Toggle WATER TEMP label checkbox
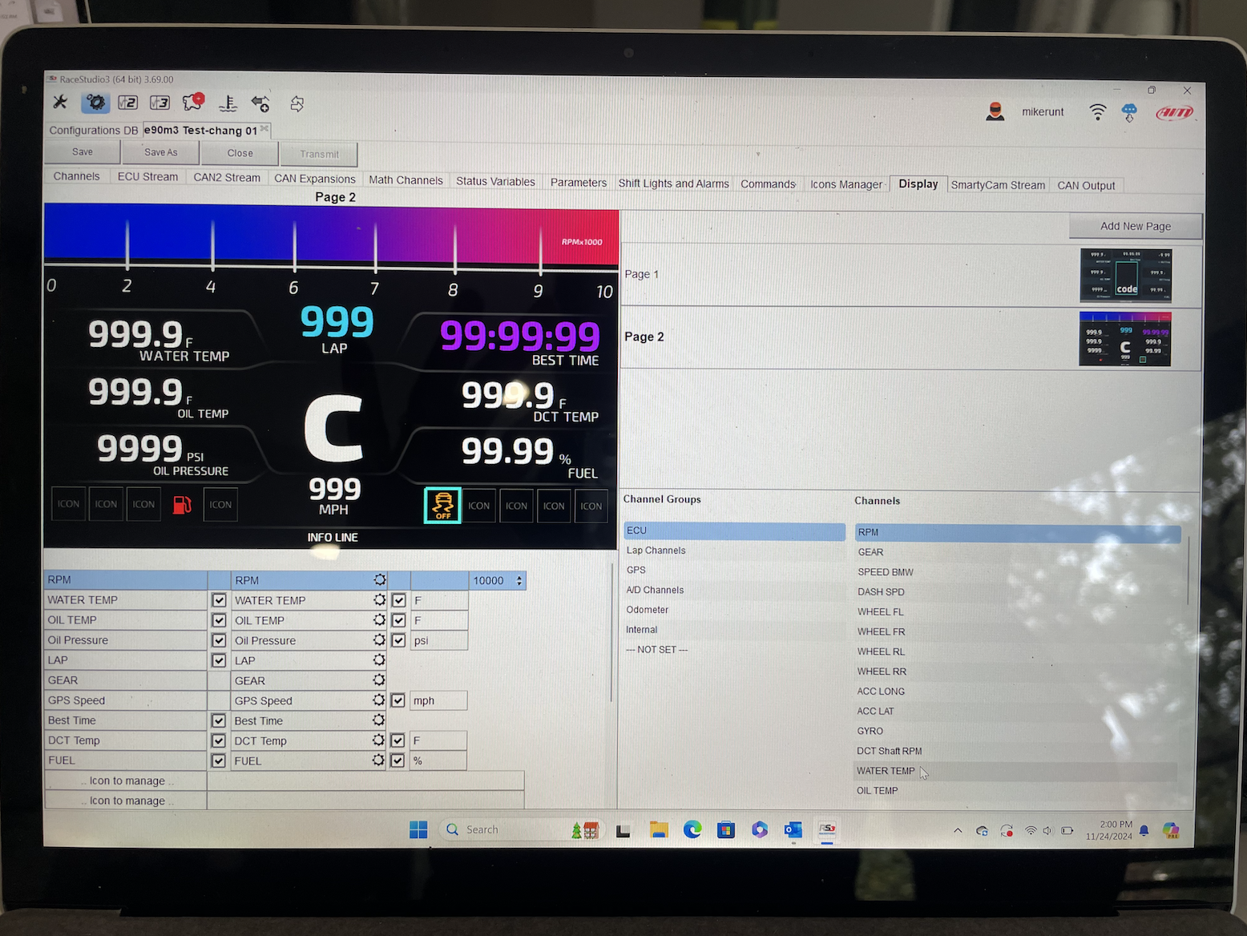The image size is (1247, 936). point(219,599)
